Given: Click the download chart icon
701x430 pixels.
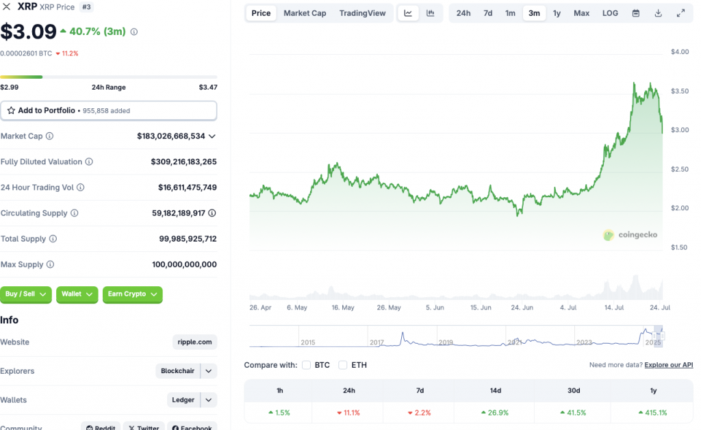Looking at the screenshot, I should pos(658,12).
